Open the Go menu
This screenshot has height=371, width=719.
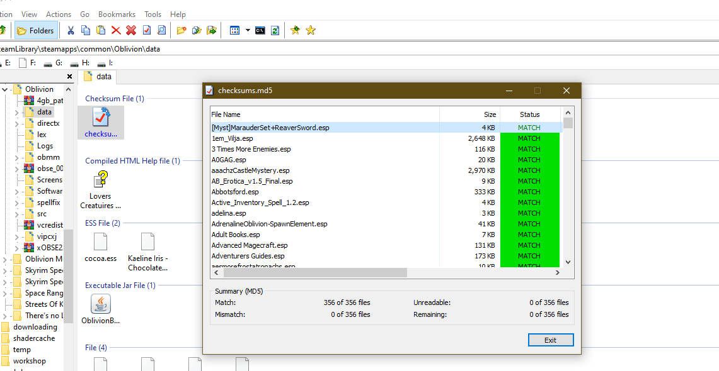pos(85,14)
